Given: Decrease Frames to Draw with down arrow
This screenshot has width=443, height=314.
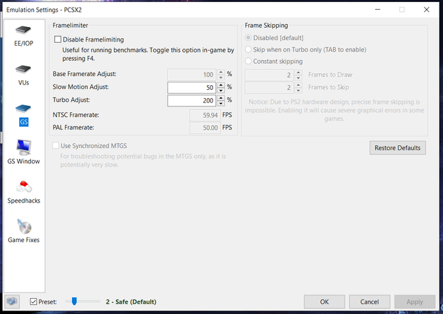Looking at the screenshot, I should click(x=298, y=77).
